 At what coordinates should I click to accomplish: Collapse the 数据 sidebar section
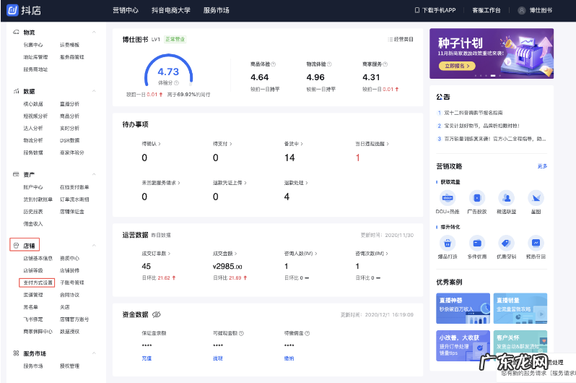click(x=94, y=91)
